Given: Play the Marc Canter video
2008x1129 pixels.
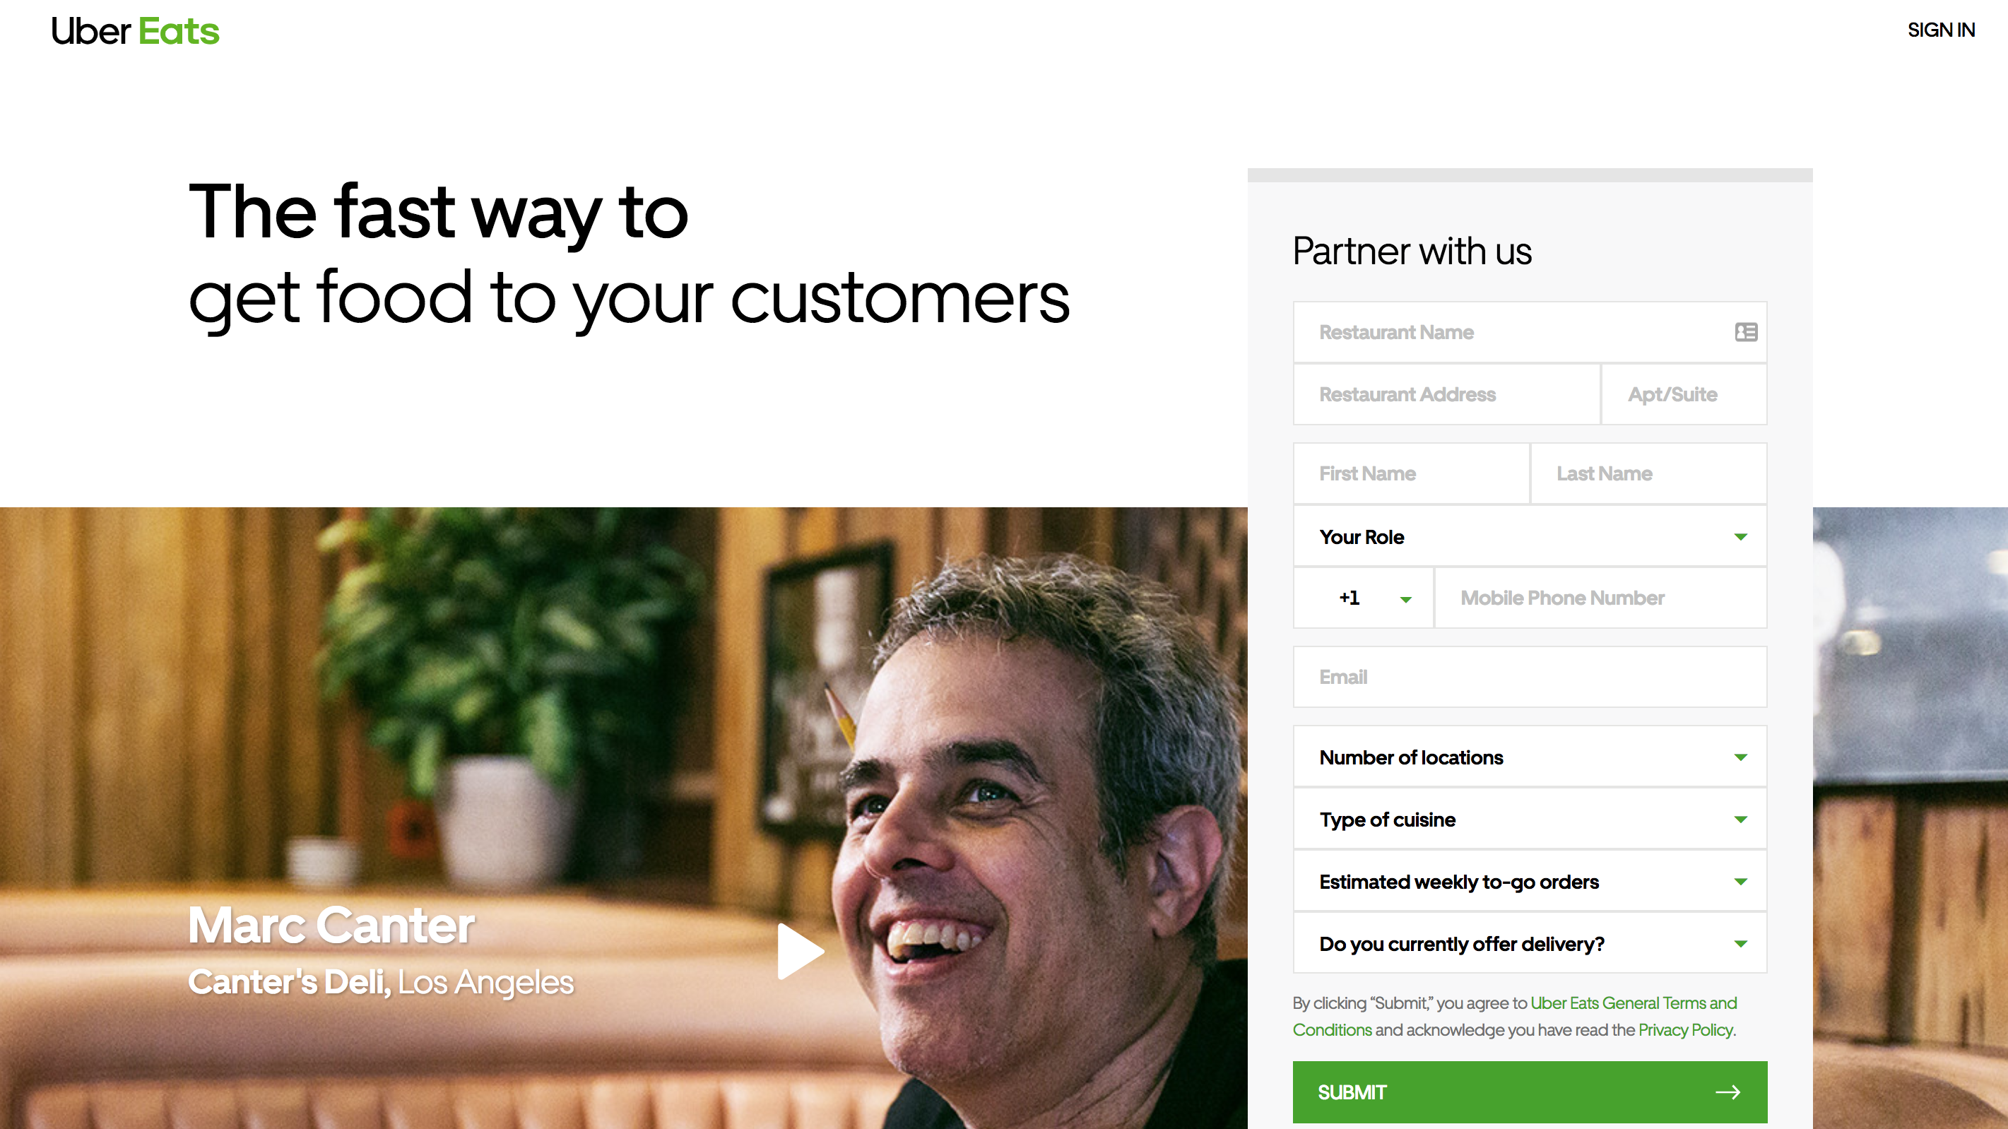Looking at the screenshot, I should [x=801, y=951].
